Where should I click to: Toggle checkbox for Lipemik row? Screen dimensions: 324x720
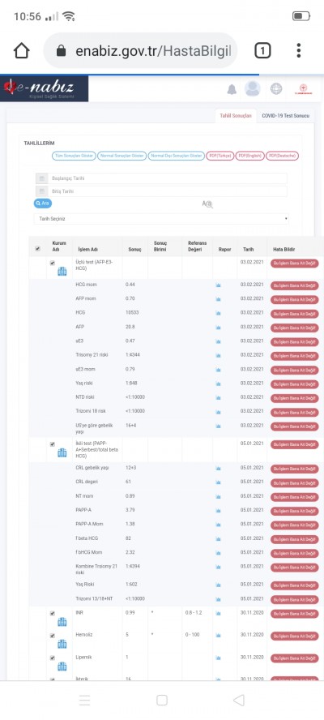click(53, 658)
